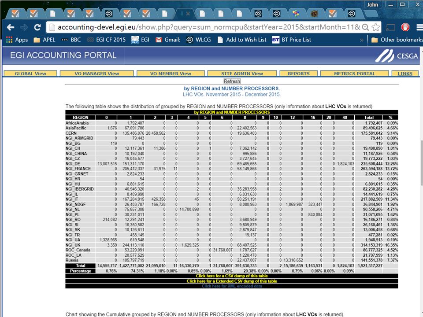Click the 13,007,515 cell for NGI_DE
The width and height of the screenshot is (423, 317).
(107, 164)
